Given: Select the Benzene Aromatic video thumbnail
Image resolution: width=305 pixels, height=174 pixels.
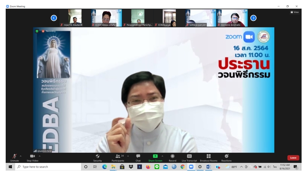Looking at the screenshot, I should [x=232, y=18].
